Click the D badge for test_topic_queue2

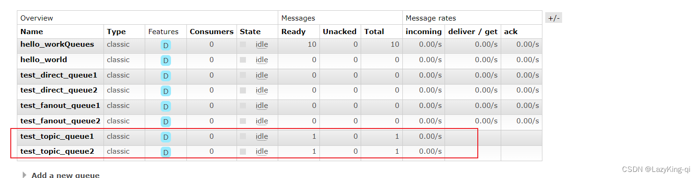point(166,152)
